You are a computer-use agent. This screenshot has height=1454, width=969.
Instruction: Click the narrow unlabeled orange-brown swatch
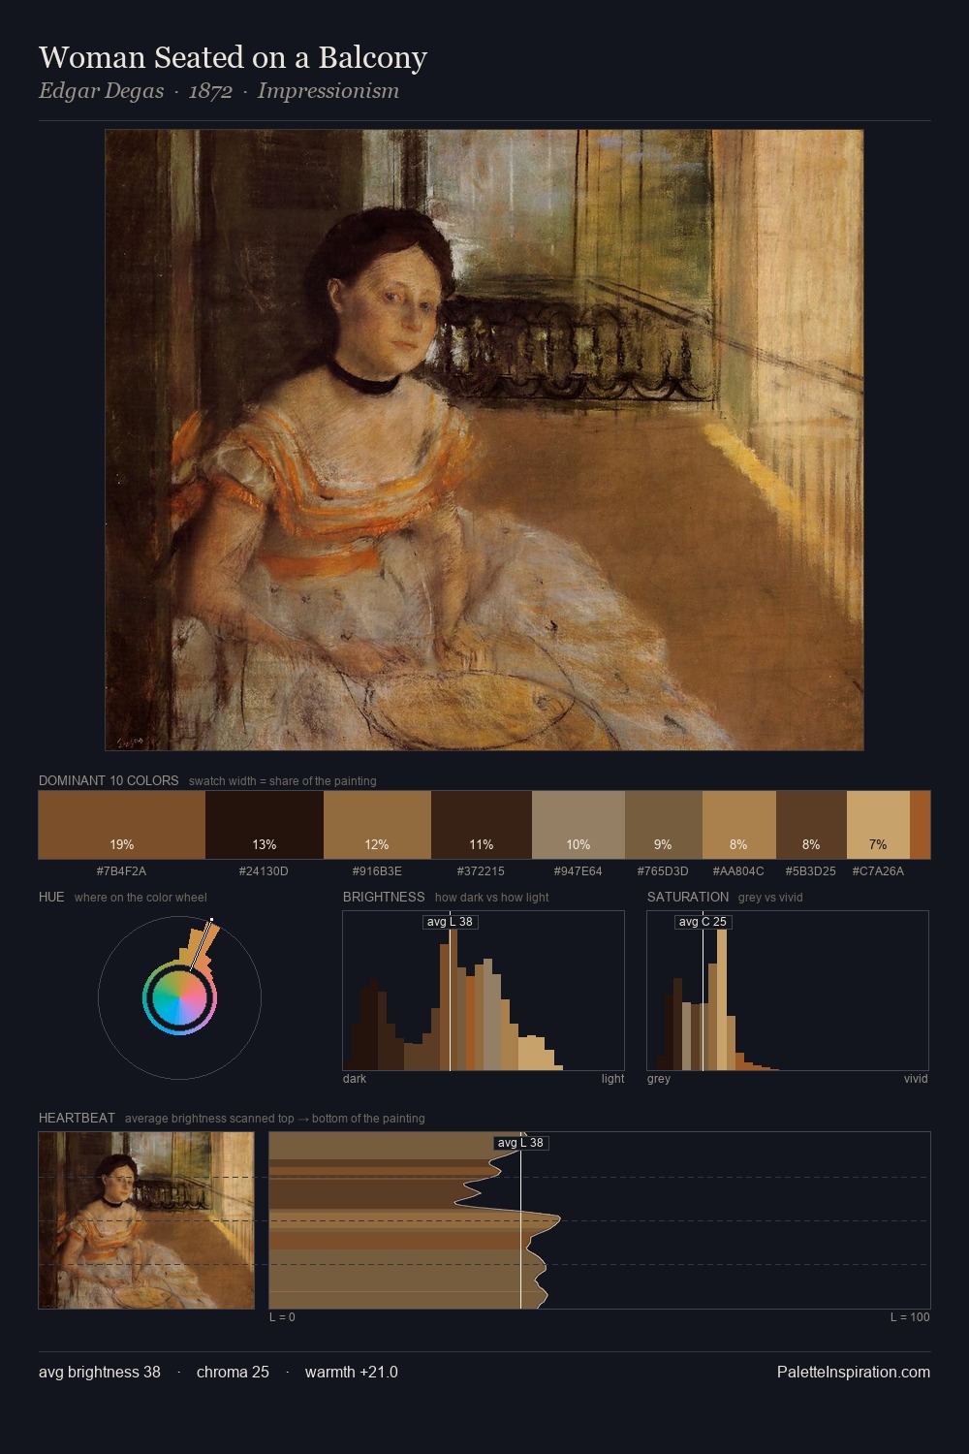[920, 825]
